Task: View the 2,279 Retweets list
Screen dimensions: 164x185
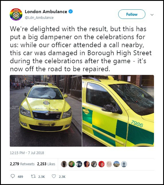Action: coord(22,164)
